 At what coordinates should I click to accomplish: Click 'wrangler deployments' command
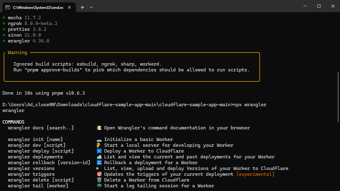tap(35, 157)
